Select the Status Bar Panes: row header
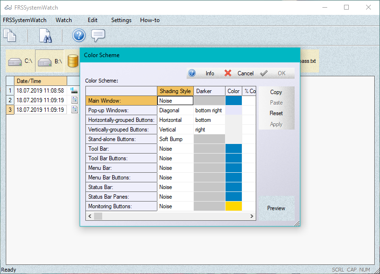 [121, 197]
